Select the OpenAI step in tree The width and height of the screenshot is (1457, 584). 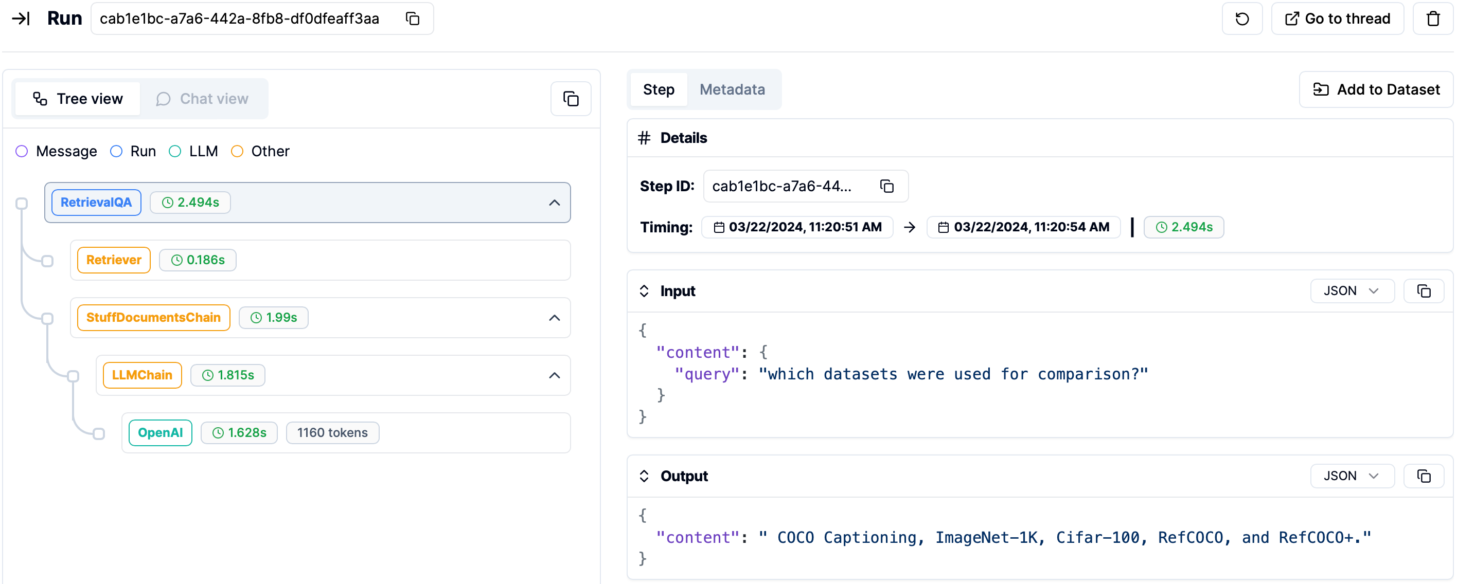click(x=161, y=432)
